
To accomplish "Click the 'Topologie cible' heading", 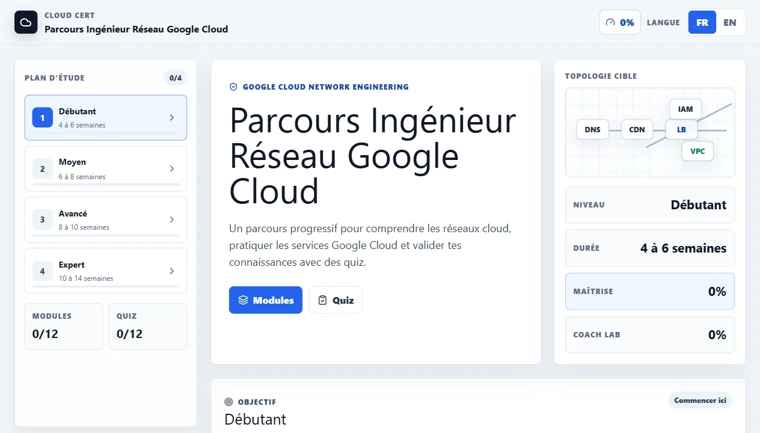I will [x=601, y=76].
